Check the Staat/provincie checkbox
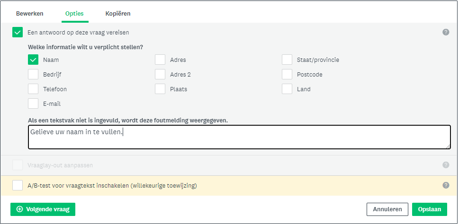The image size is (459, 224). (x=287, y=60)
